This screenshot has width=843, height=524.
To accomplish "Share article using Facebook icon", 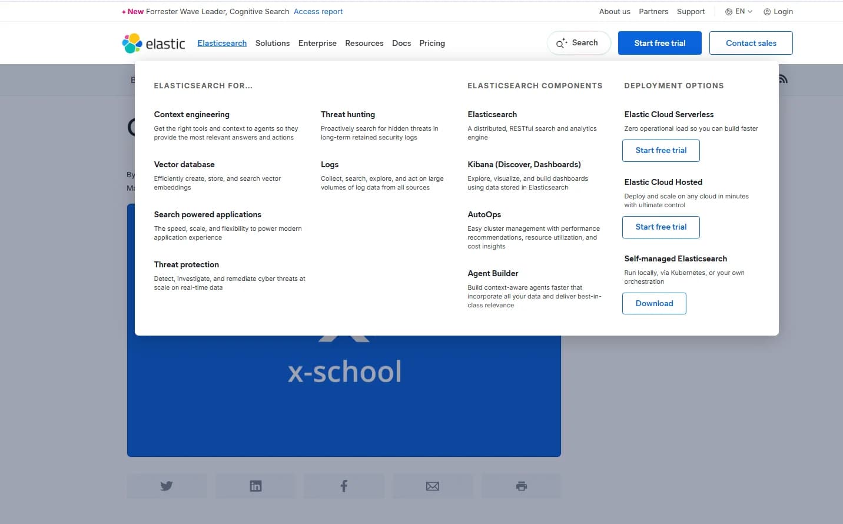I will [344, 486].
